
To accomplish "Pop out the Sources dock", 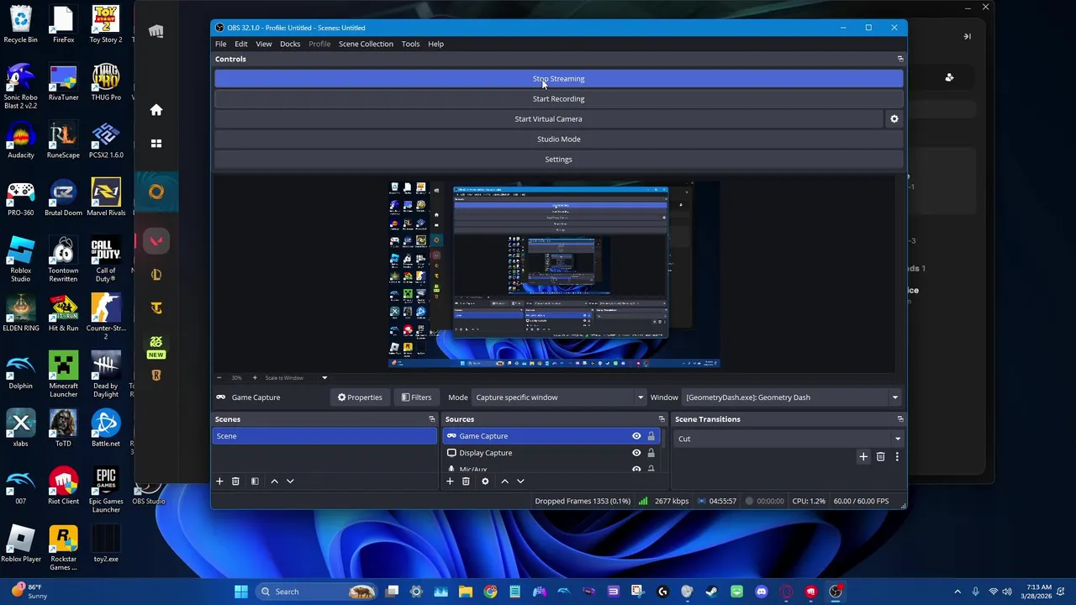I will click(662, 419).
